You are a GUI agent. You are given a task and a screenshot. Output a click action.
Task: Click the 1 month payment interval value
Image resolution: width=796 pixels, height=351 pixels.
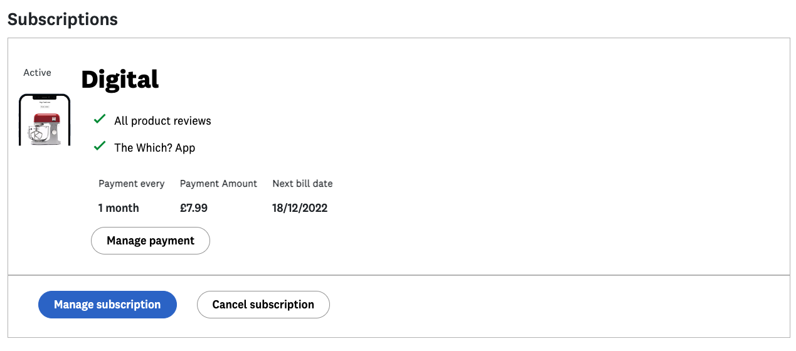pyautogui.click(x=119, y=208)
